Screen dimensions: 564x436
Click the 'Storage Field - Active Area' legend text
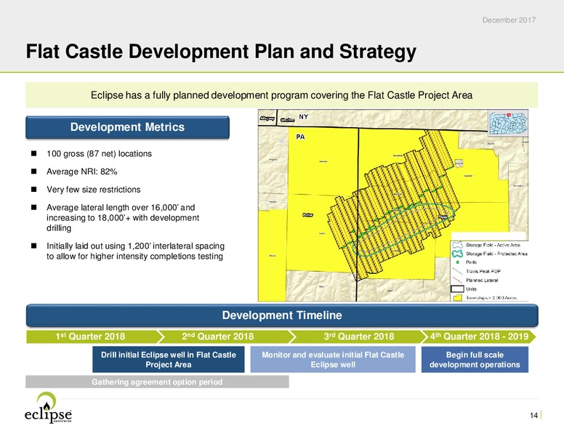click(x=493, y=245)
